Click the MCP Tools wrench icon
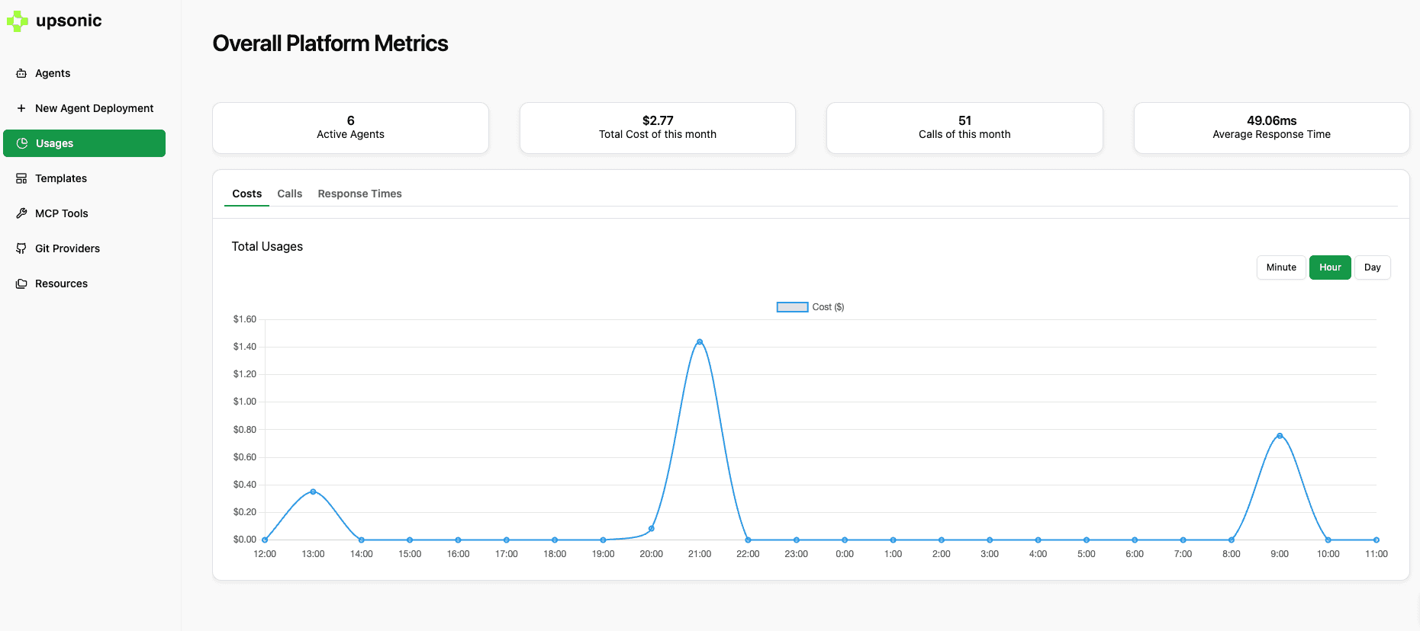 21,213
